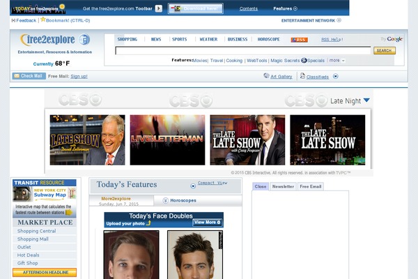This screenshot has height=279, width=418.
Task: Click the yellow Search button
Action: pos(384,50)
